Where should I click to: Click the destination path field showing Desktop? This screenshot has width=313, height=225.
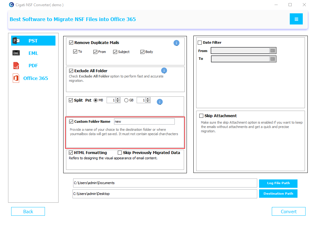[x=165, y=194]
